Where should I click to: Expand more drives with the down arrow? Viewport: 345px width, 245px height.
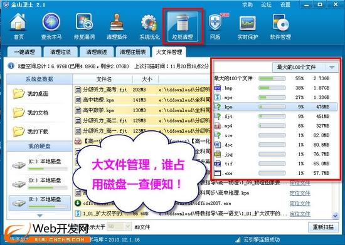pyautogui.click(x=40, y=216)
